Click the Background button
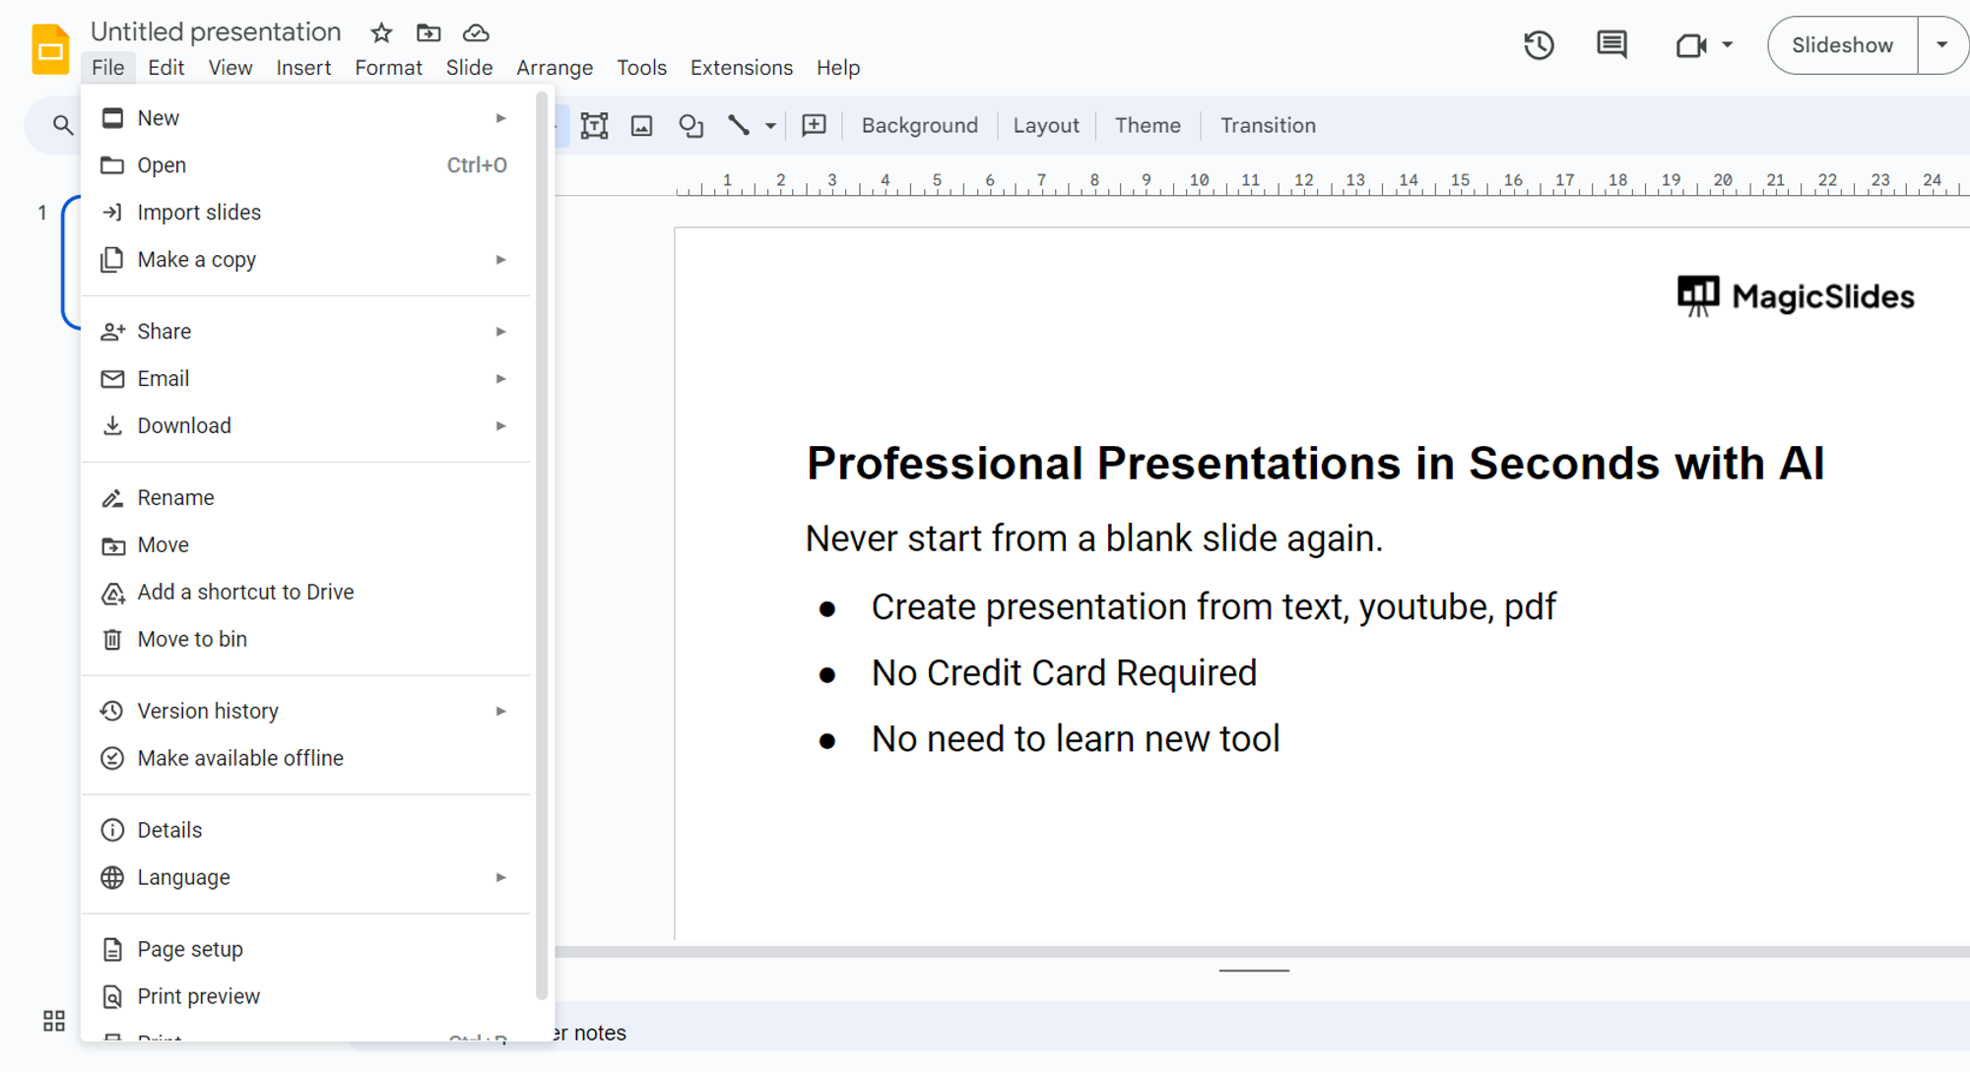This screenshot has width=1970, height=1072. (x=919, y=125)
